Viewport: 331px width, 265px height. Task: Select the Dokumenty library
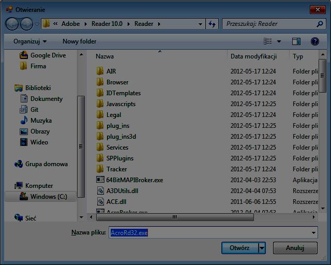point(41,99)
